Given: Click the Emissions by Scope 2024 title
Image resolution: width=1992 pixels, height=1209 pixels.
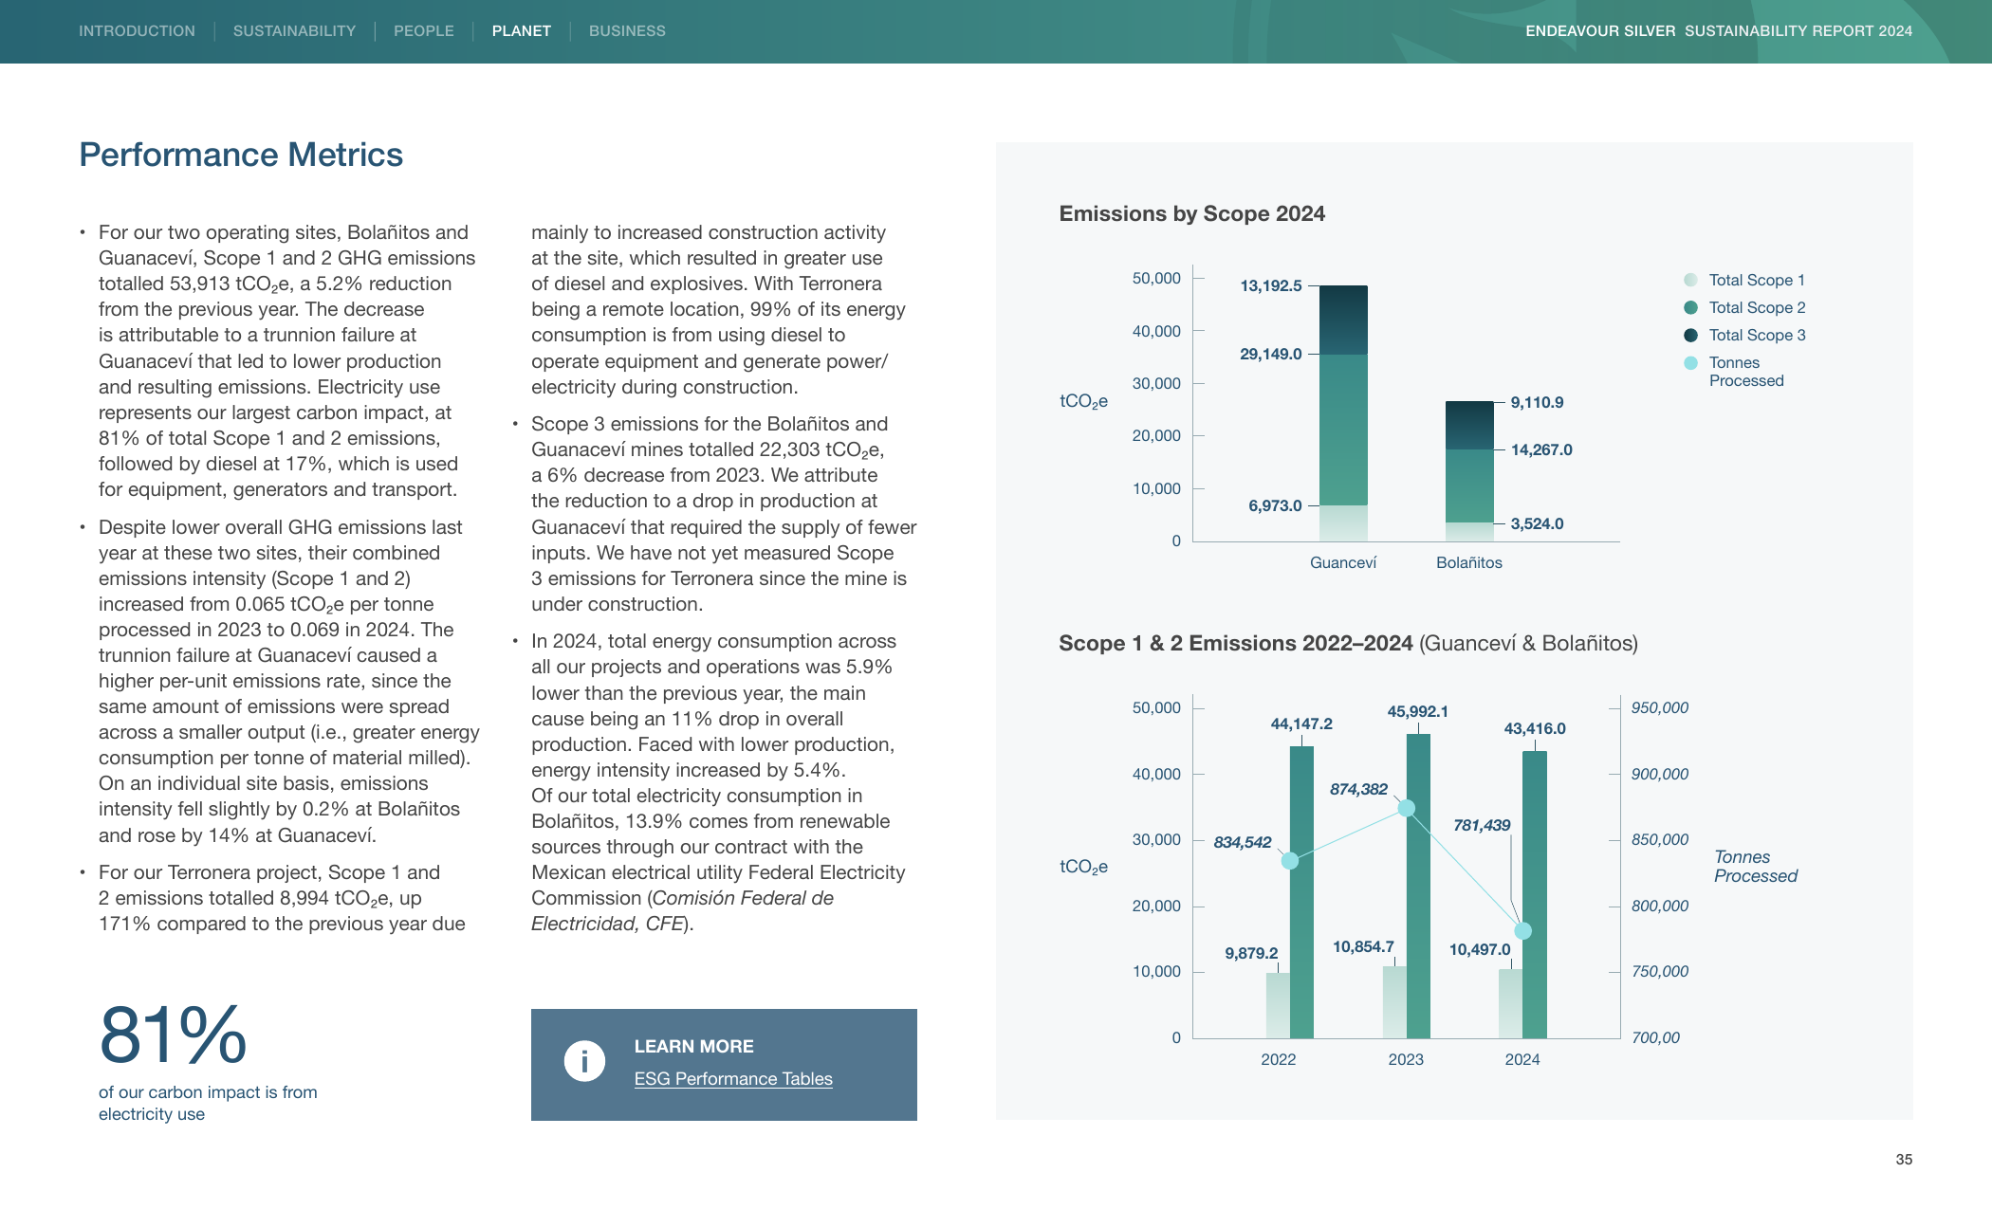Looking at the screenshot, I should (1191, 214).
